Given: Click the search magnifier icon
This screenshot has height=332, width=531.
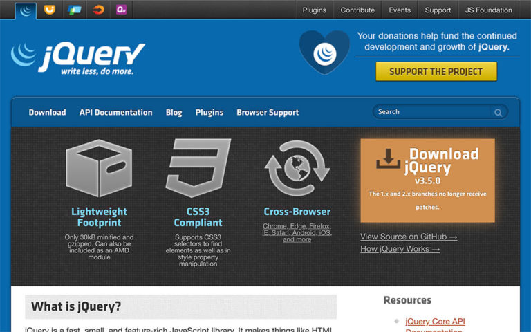Looking at the screenshot, I should (498, 112).
